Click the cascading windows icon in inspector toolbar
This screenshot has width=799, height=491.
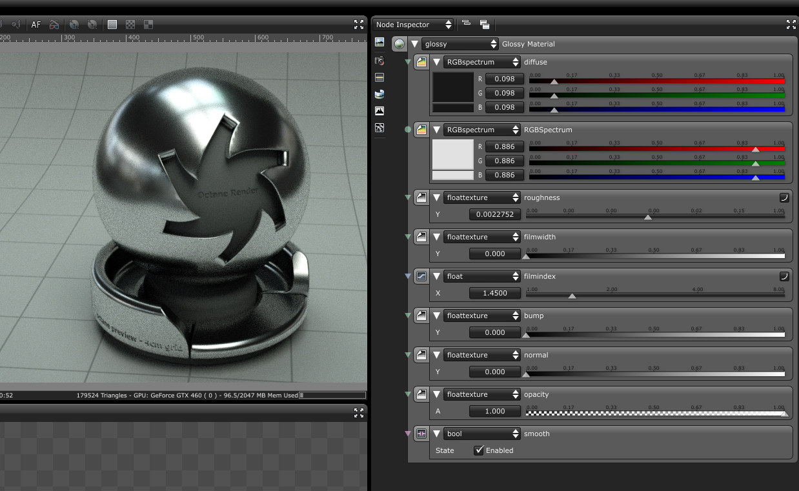(484, 25)
